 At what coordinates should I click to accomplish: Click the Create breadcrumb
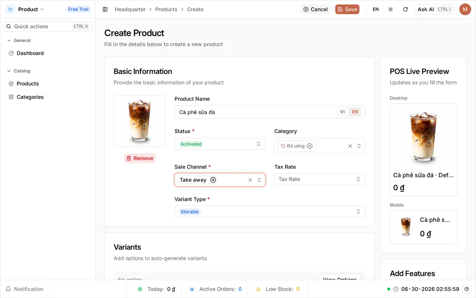tap(195, 9)
